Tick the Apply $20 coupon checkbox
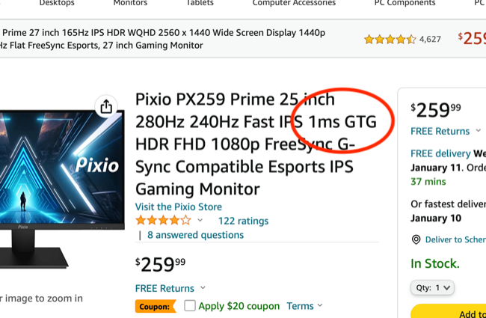Screen dimensions: 486x318 pyautogui.click(x=190, y=306)
